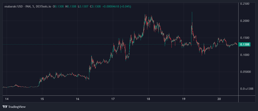Click date 14 on time axis

click(x=7, y=99)
